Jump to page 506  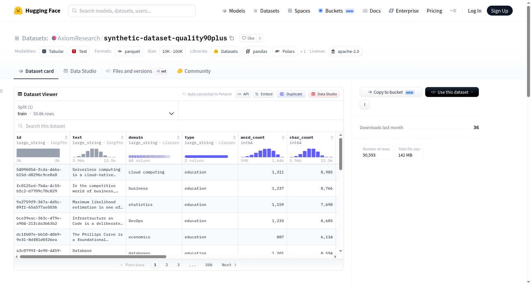click(x=209, y=265)
